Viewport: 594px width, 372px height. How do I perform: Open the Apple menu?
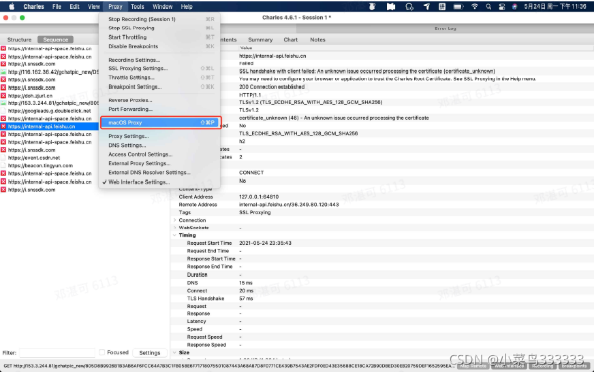pos(12,6)
